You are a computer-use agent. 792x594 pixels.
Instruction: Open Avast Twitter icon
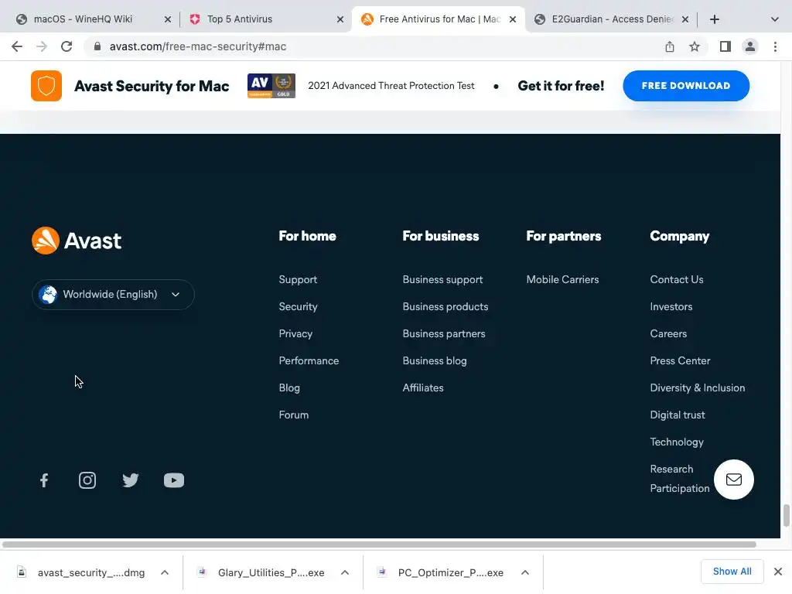pos(130,480)
